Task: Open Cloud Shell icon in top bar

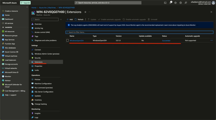Action: coord(165,3)
